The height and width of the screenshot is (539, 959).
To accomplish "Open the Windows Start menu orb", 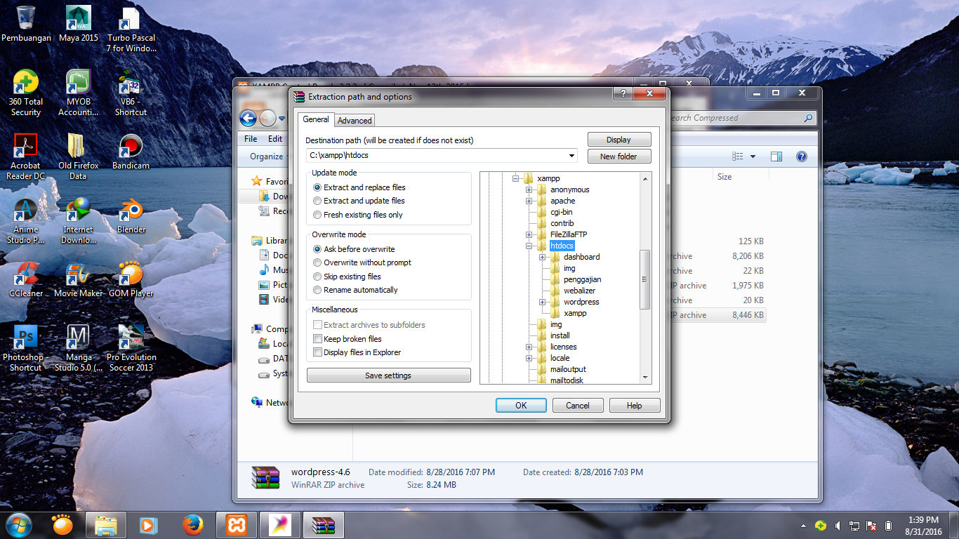I will (x=19, y=524).
